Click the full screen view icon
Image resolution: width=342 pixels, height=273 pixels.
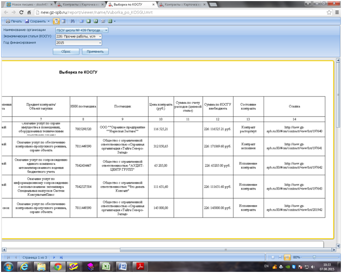[82, 21]
